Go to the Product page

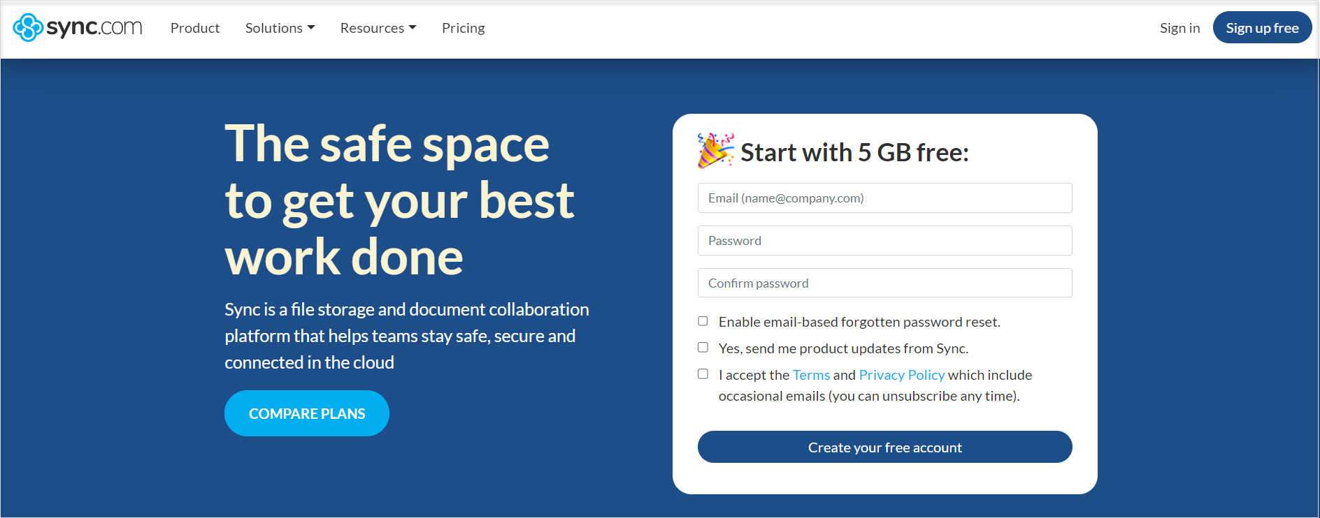195,28
